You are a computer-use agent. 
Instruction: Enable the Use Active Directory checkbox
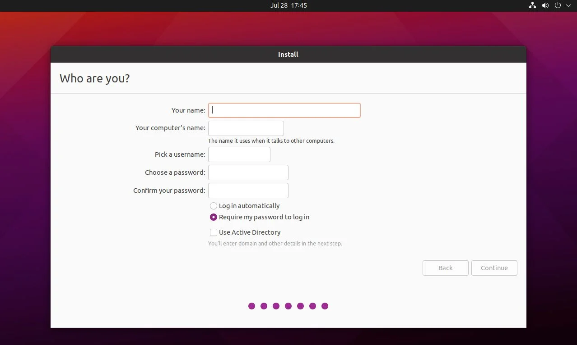click(x=245, y=232)
